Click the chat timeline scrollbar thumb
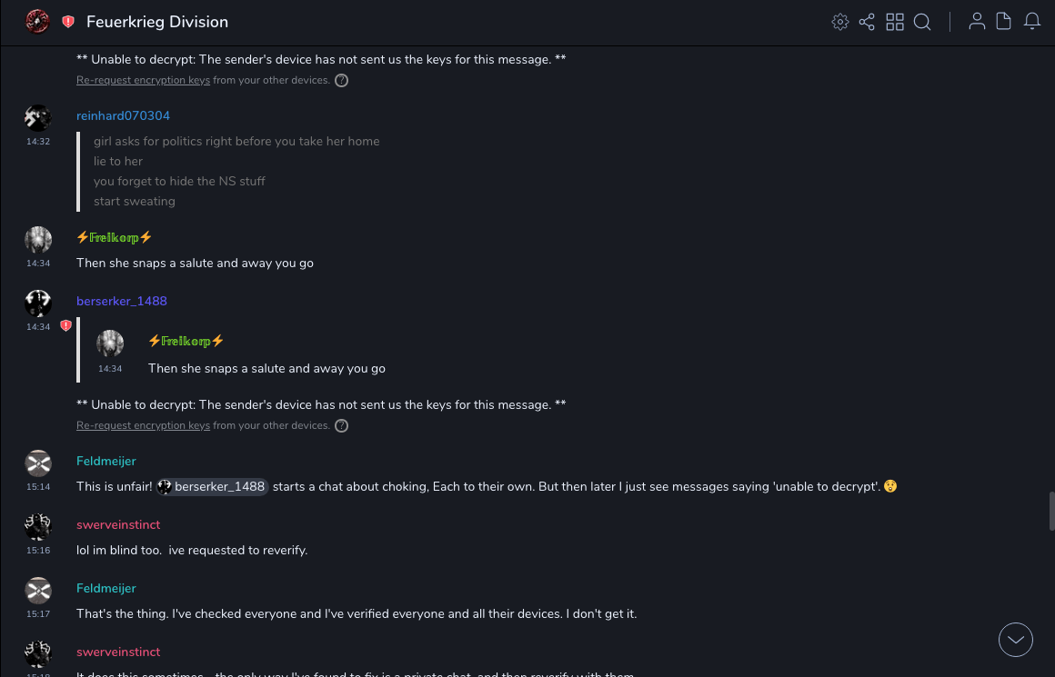 pos(1051,509)
